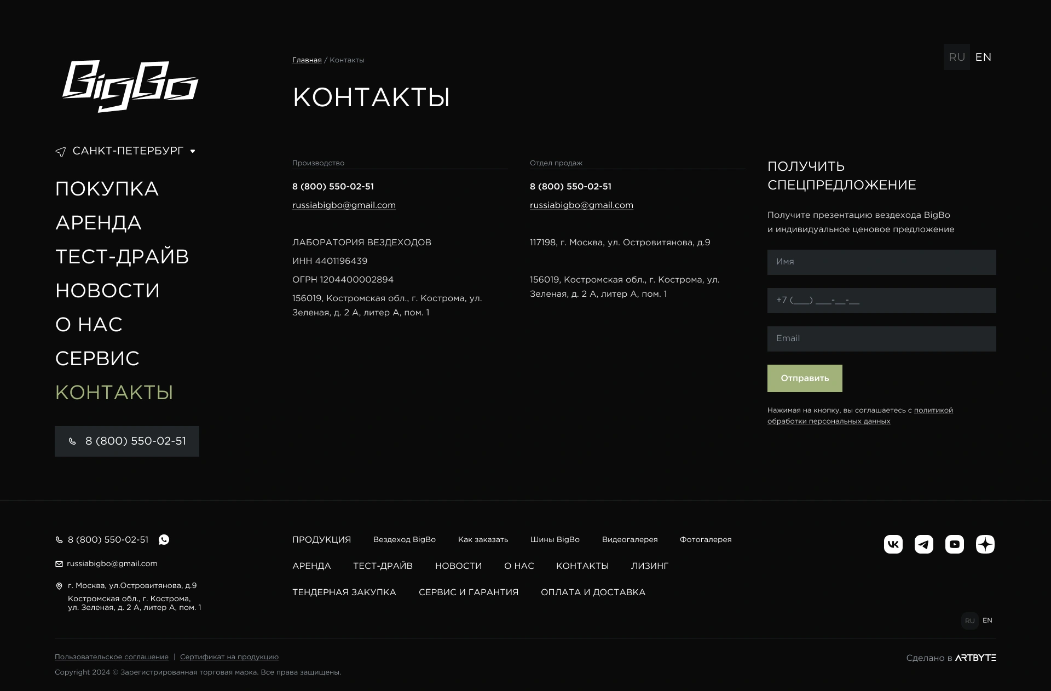
Task: Go to Сервис in sidebar menu
Action: coord(97,359)
